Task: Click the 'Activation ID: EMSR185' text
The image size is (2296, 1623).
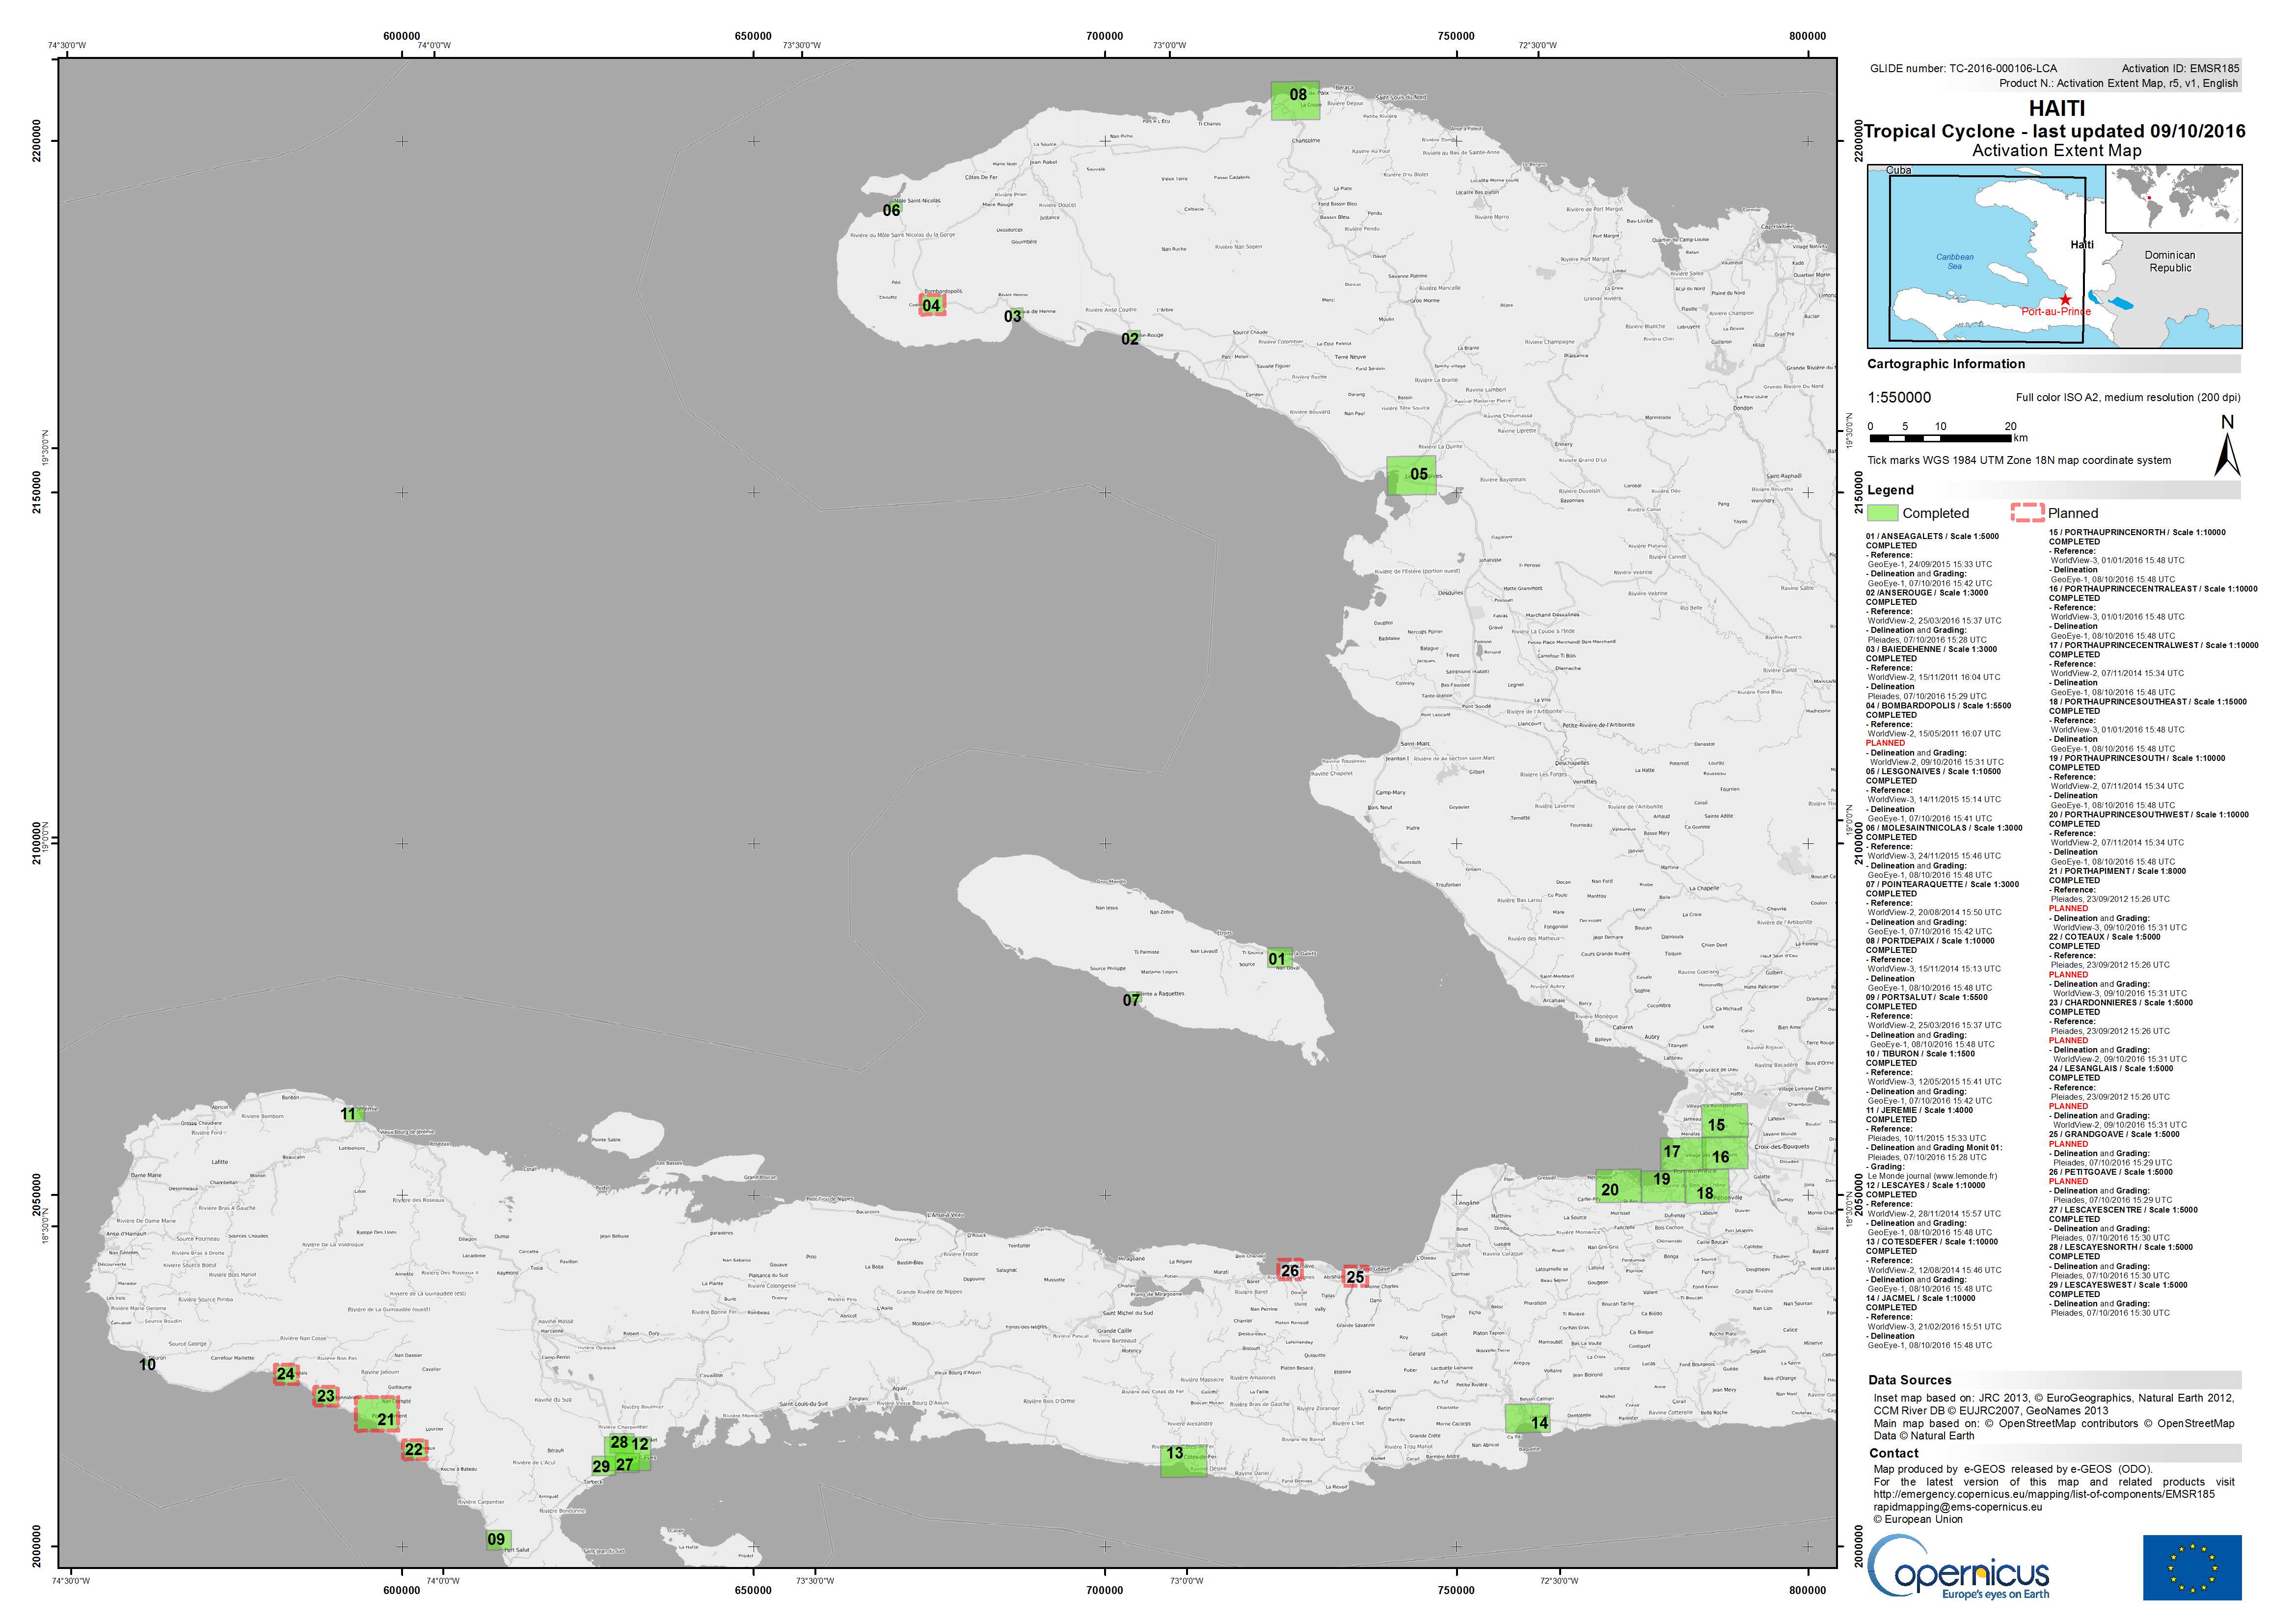Action: click(2180, 69)
